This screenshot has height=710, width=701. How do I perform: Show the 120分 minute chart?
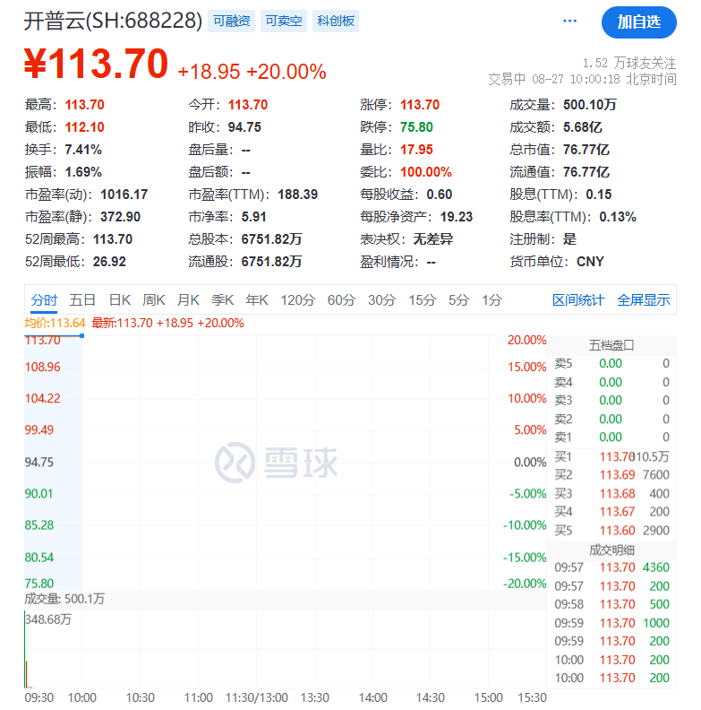click(297, 300)
